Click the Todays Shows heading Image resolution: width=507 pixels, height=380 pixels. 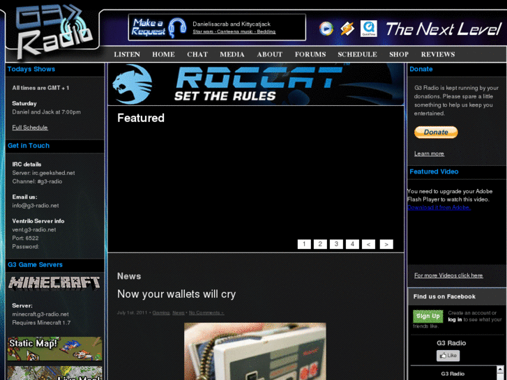[x=31, y=69]
